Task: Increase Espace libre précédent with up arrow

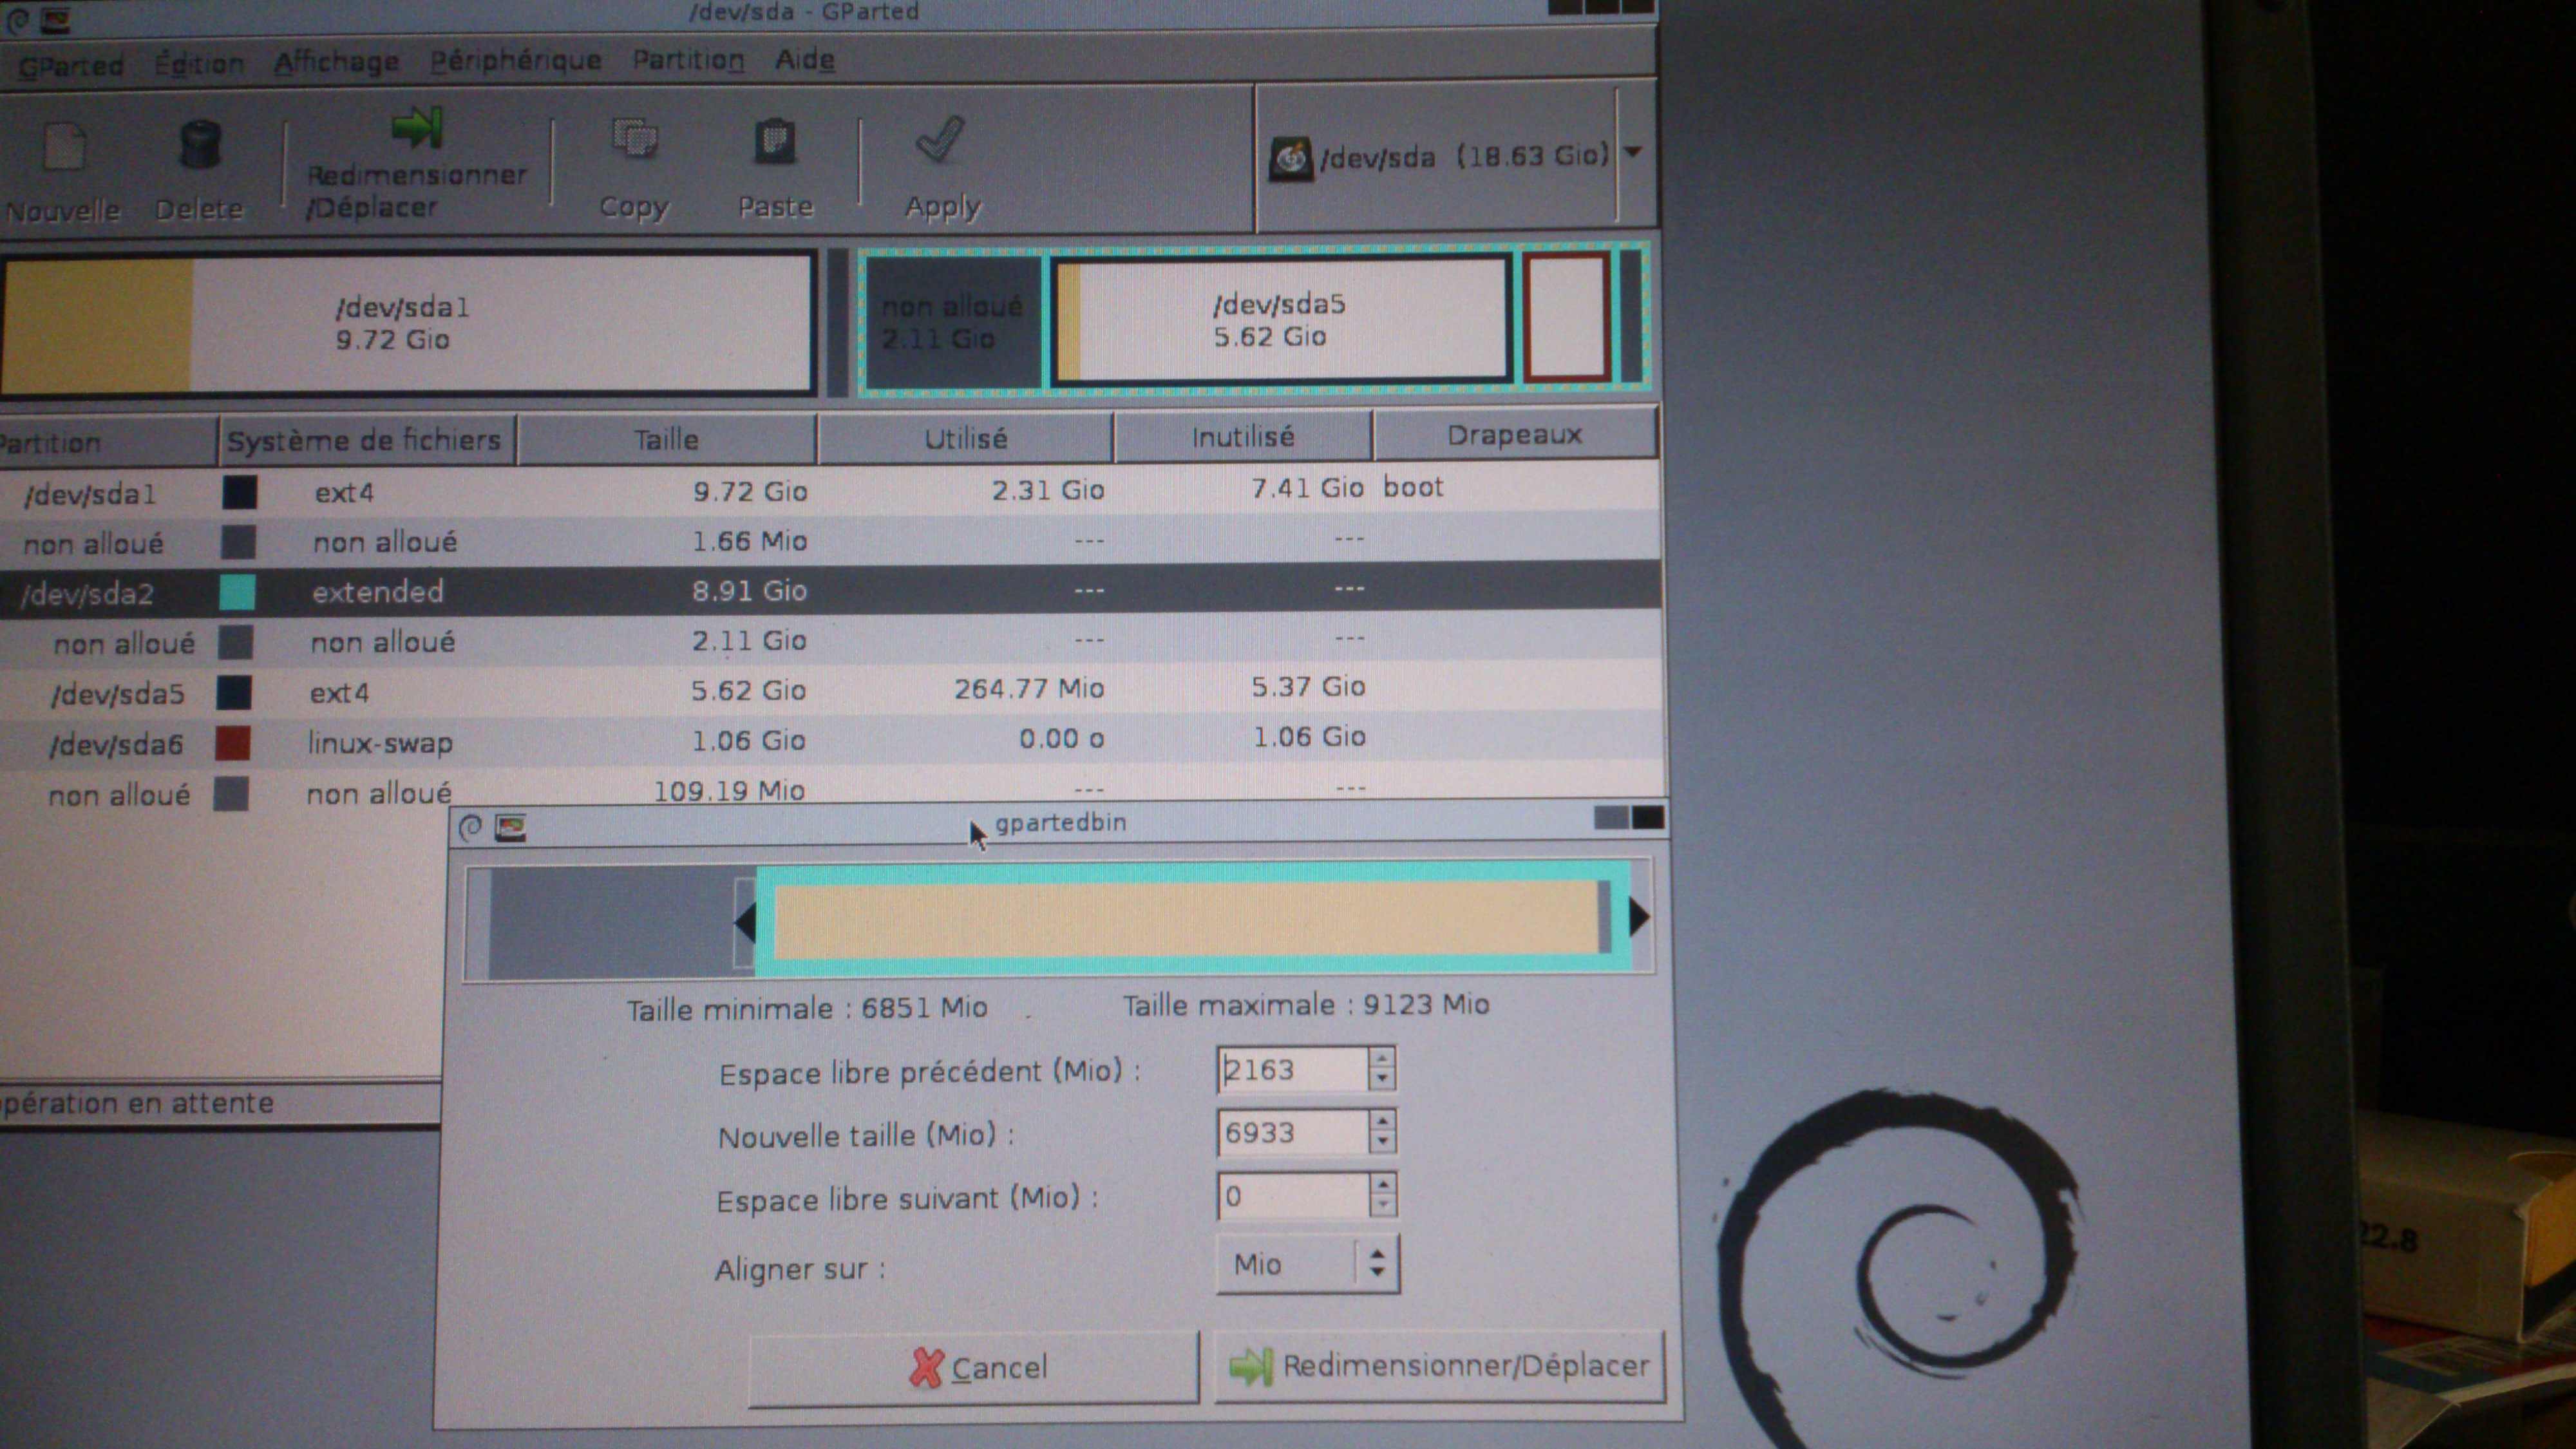Action: tap(1382, 1058)
